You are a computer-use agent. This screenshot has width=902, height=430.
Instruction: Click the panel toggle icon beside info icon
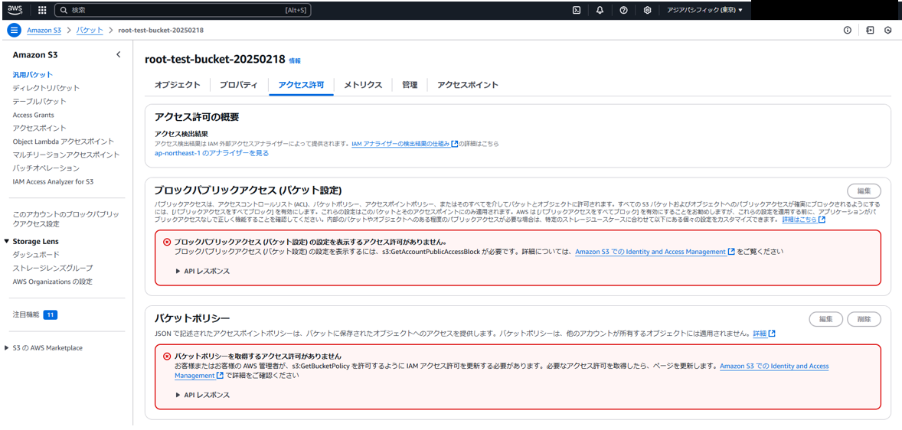click(870, 30)
